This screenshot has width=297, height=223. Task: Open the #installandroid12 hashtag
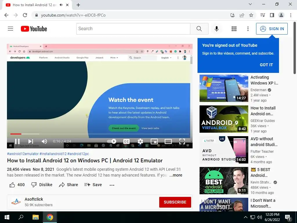[53, 154]
